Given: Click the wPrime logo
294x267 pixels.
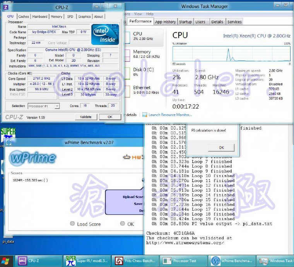Looking at the screenshot, I should [32, 158].
